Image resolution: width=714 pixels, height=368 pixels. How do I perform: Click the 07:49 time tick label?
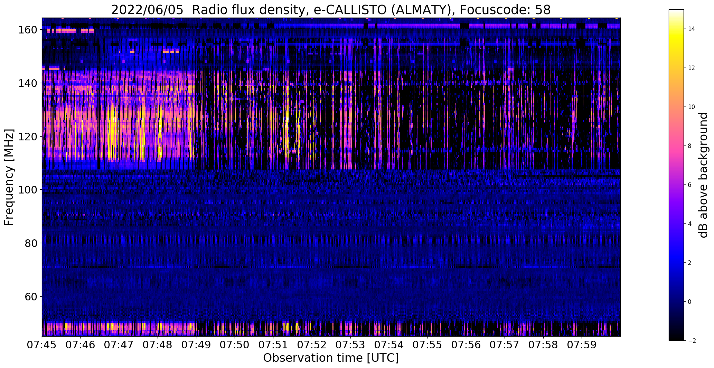(x=196, y=345)
